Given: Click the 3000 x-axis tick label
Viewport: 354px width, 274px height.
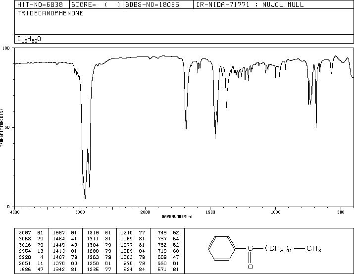Looking at the screenshot, I should click(80, 212).
